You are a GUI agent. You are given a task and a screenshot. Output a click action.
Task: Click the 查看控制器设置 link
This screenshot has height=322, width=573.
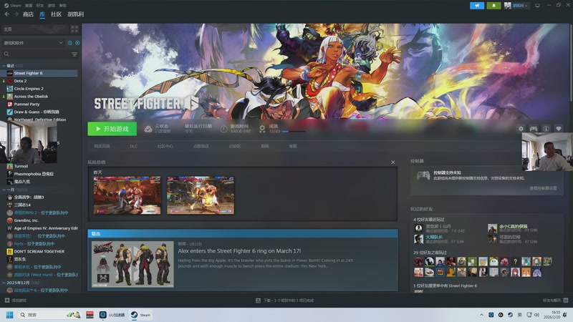543,188
